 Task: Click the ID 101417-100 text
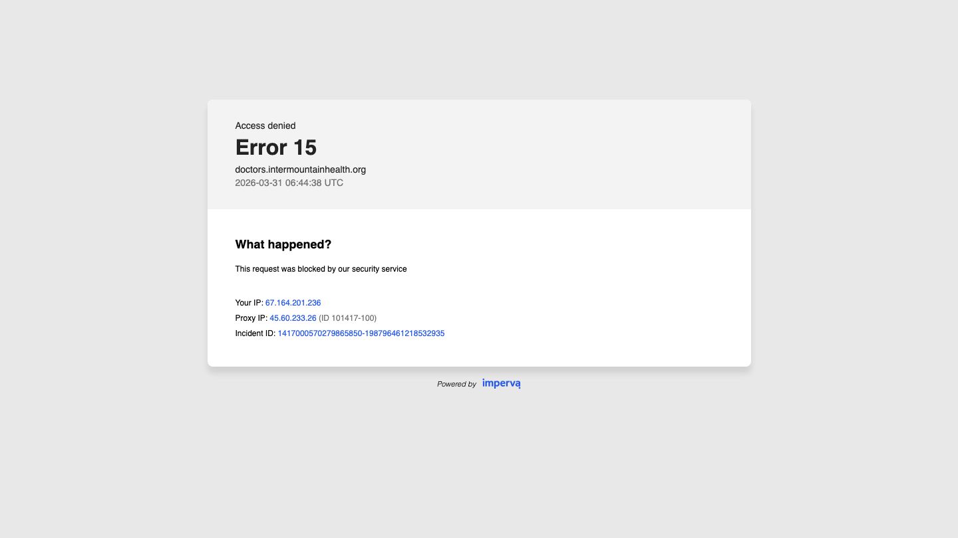[347, 318]
